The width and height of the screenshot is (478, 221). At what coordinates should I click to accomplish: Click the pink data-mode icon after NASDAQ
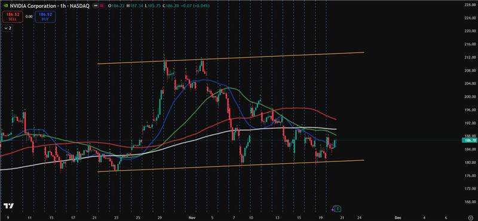coord(102,6)
